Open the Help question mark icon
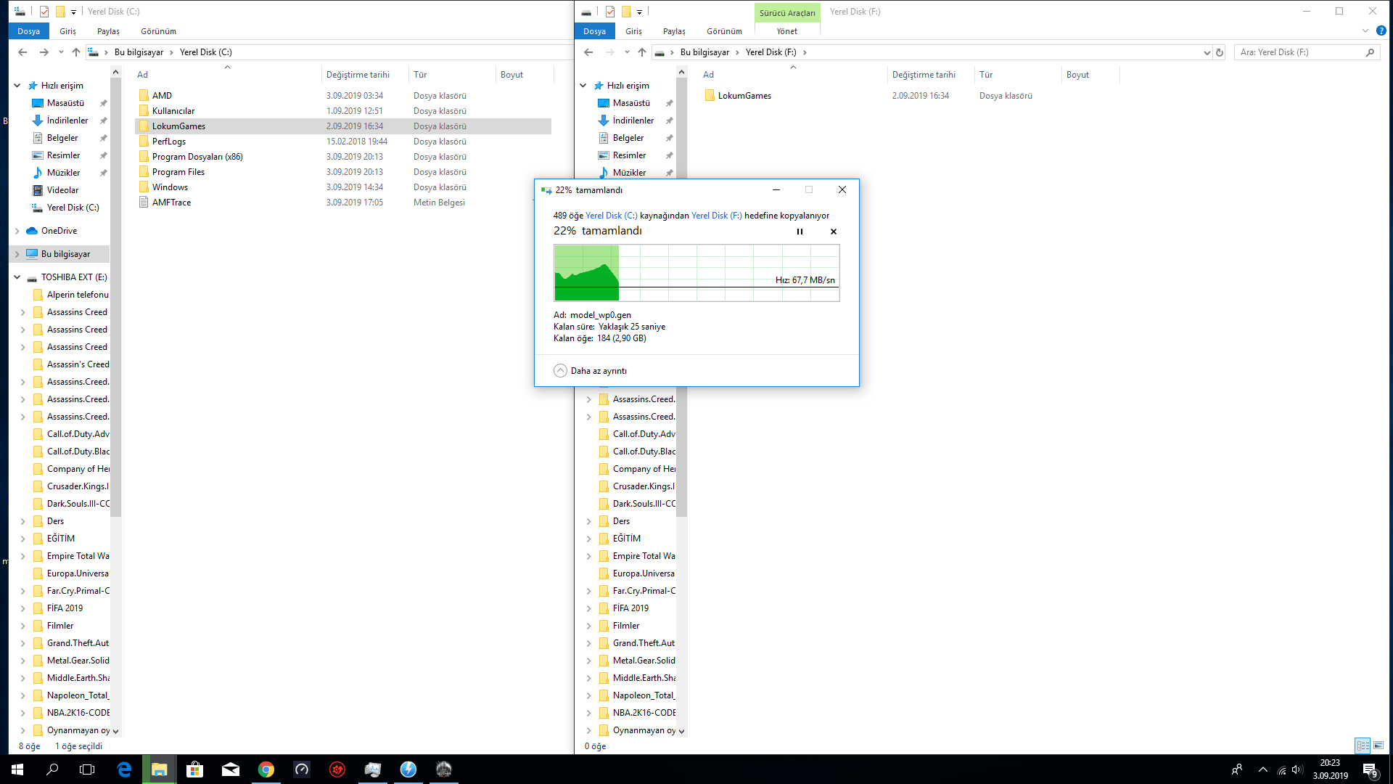Screen dimensions: 1393x784 tap(1381, 30)
